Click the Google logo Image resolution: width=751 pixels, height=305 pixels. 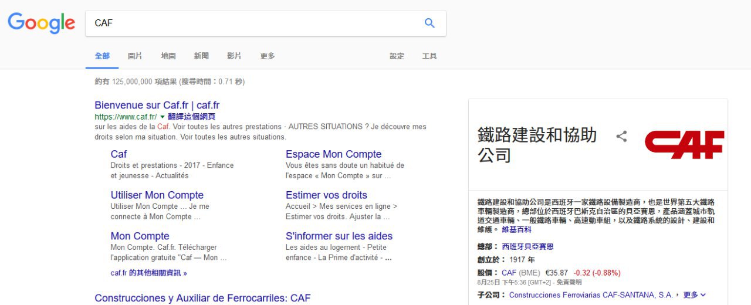point(41,23)
